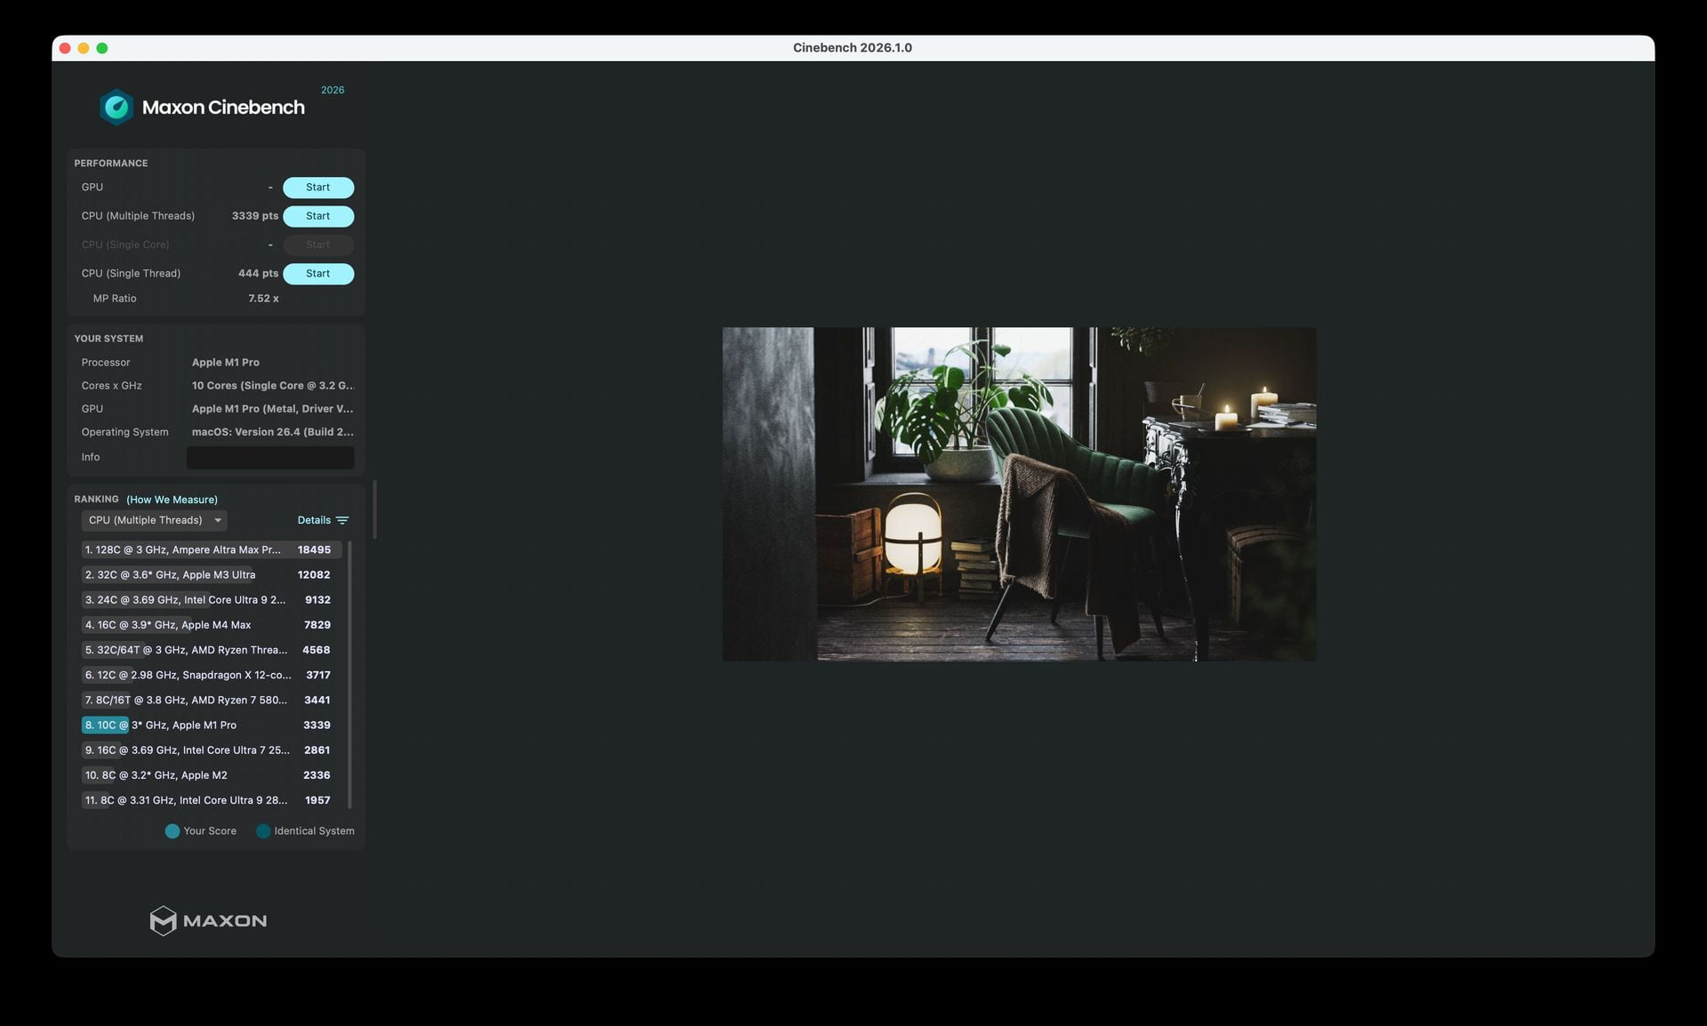Viewport: 1707px width, 1026px height.
Task: Click the Maxon logo at bottom
Action: point(208,920)
